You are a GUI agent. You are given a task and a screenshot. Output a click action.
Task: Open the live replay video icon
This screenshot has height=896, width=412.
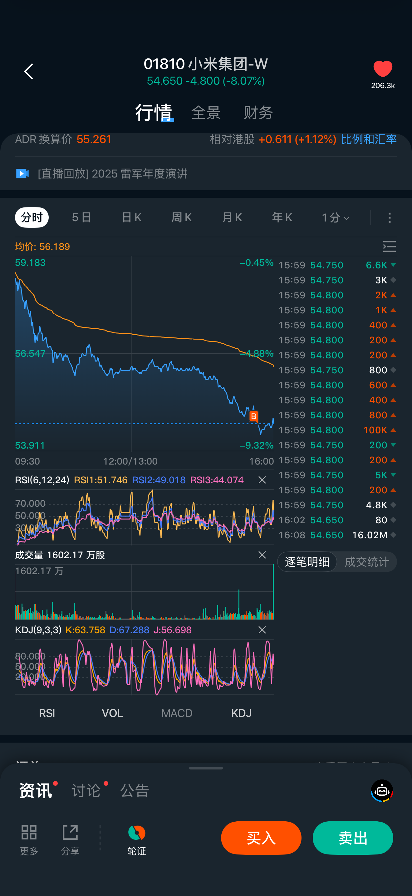(22, 173)
